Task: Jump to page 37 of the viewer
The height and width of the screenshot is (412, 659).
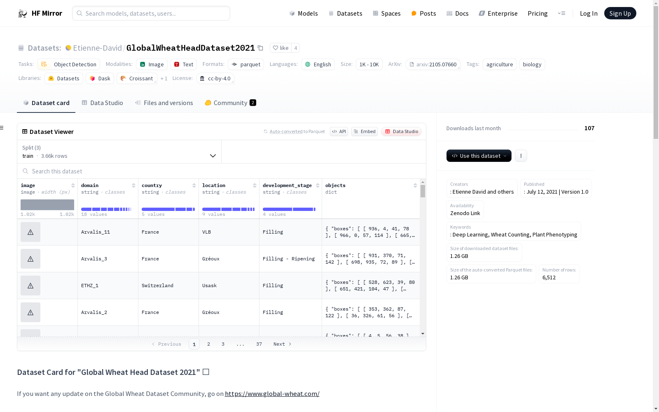Action: pos(259,344)
